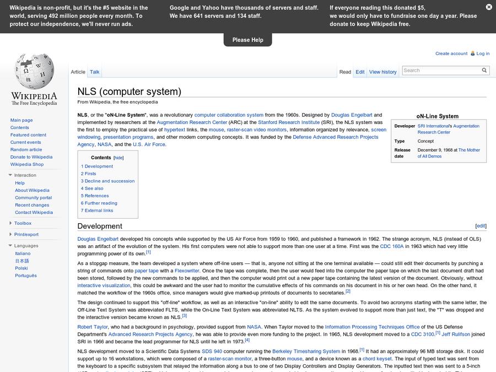Image resolution: width=496 pixels, height=372 pixels.
Task: Open Information Processing Techniques Office link
Action: 373,327
